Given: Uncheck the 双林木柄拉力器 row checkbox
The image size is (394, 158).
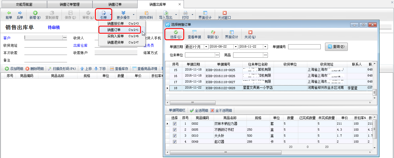Looking at the screenshot, I should 175,124.
